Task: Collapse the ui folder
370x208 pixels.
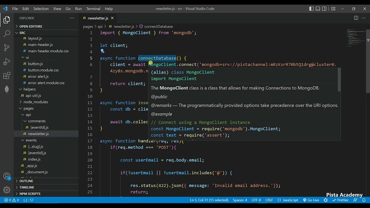Action: (46, 57)
